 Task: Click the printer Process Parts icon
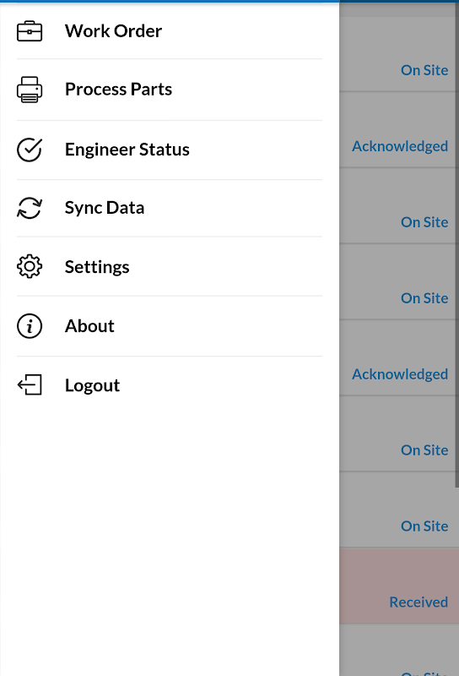coord(30,90)
